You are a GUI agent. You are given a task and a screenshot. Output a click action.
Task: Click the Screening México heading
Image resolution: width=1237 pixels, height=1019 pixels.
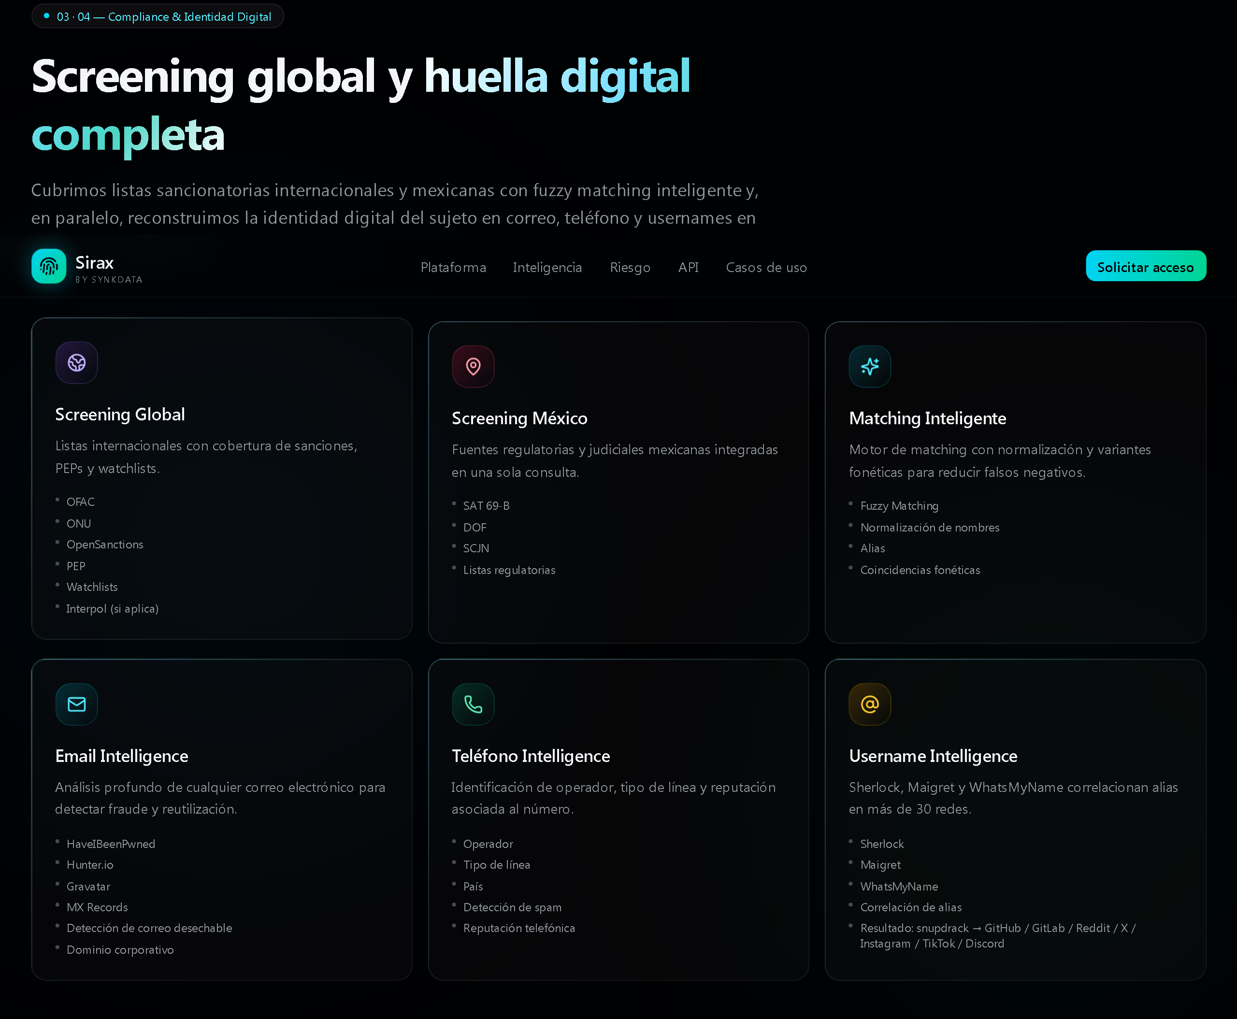coord(519,418)
